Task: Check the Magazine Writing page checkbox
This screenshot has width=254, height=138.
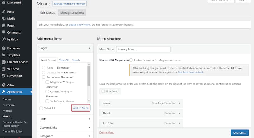Action: (x=47, y=82)
